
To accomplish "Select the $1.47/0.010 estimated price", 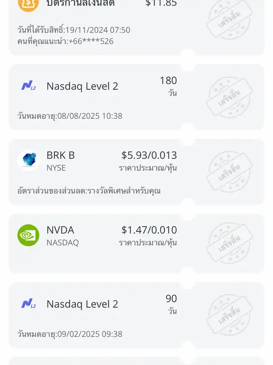I will click(149, 230).
